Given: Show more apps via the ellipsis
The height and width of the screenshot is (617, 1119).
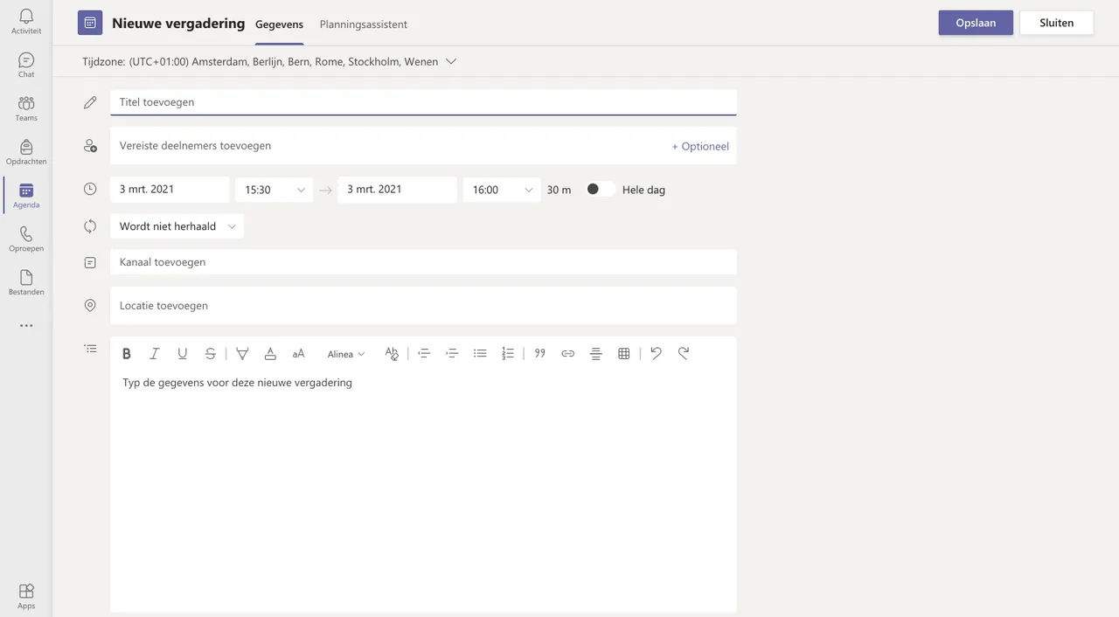Looking at the screenshot, I should pos(26,325).
